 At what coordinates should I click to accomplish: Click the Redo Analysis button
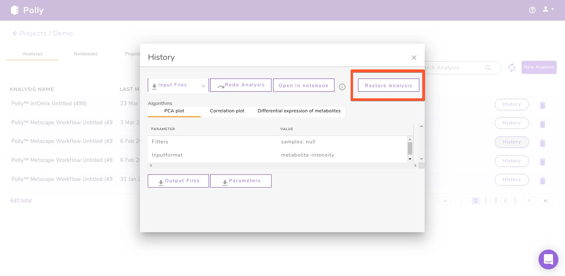coord(241,85)
